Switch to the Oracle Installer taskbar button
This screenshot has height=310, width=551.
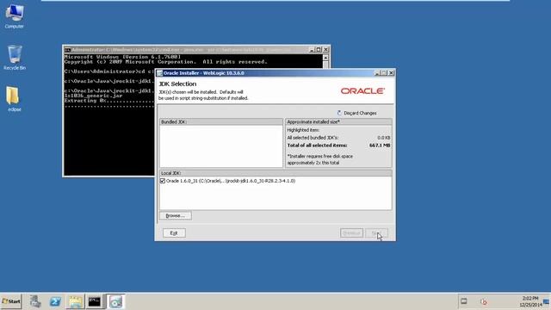coord(115,301)
